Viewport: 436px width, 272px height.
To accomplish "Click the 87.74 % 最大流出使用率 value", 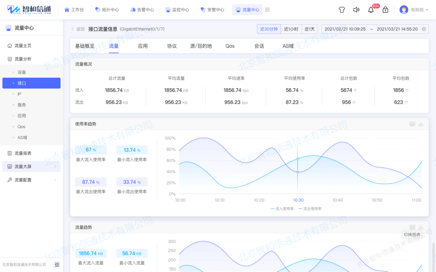I will click(91, 182).
